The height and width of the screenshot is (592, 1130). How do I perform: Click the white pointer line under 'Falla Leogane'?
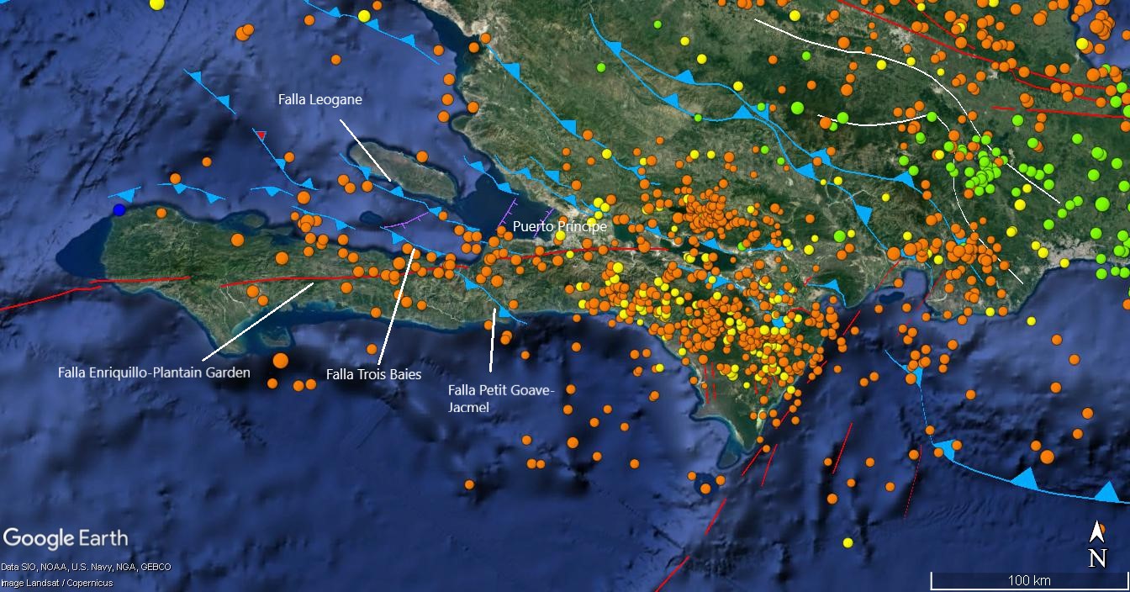coord(365,149)
